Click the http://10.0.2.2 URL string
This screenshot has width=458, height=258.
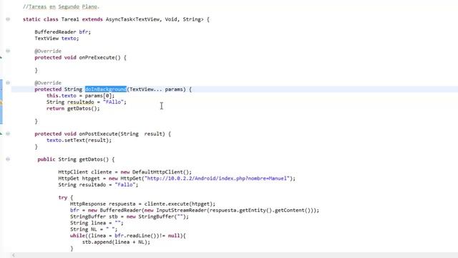(217, 178)
